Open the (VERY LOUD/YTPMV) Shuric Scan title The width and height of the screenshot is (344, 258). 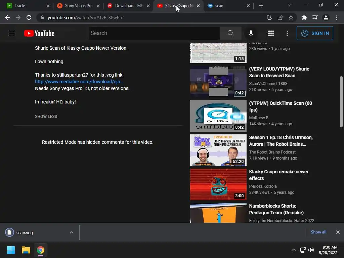pos(279,72)
